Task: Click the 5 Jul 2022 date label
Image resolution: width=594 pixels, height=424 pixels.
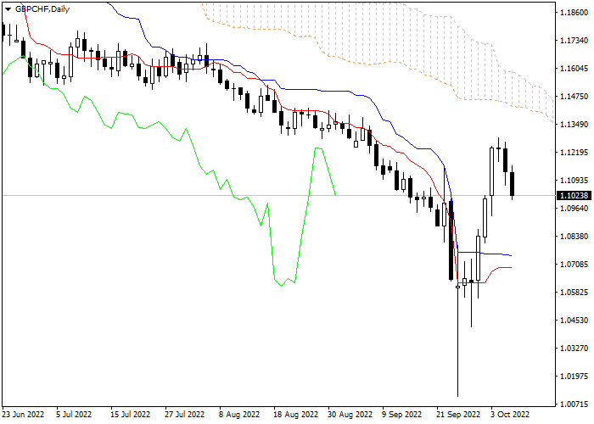Action: pos(74,415)
